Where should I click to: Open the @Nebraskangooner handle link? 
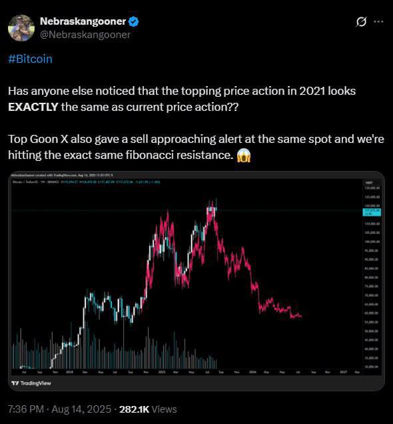(85, 35)
